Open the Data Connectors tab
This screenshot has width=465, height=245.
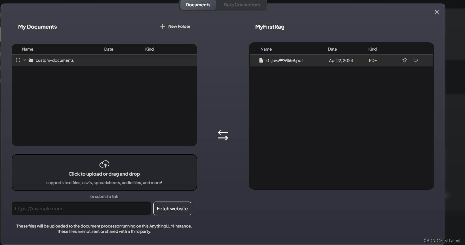(242, 5)
